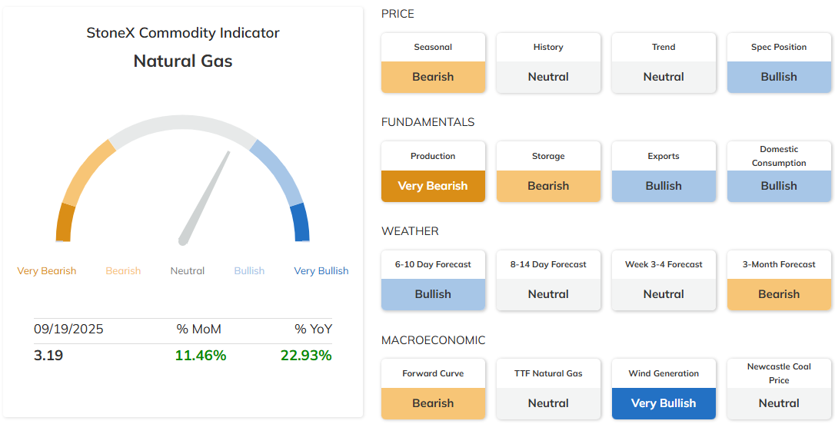Click the StoneX Commodity Indicator title

tap(183, 33)
